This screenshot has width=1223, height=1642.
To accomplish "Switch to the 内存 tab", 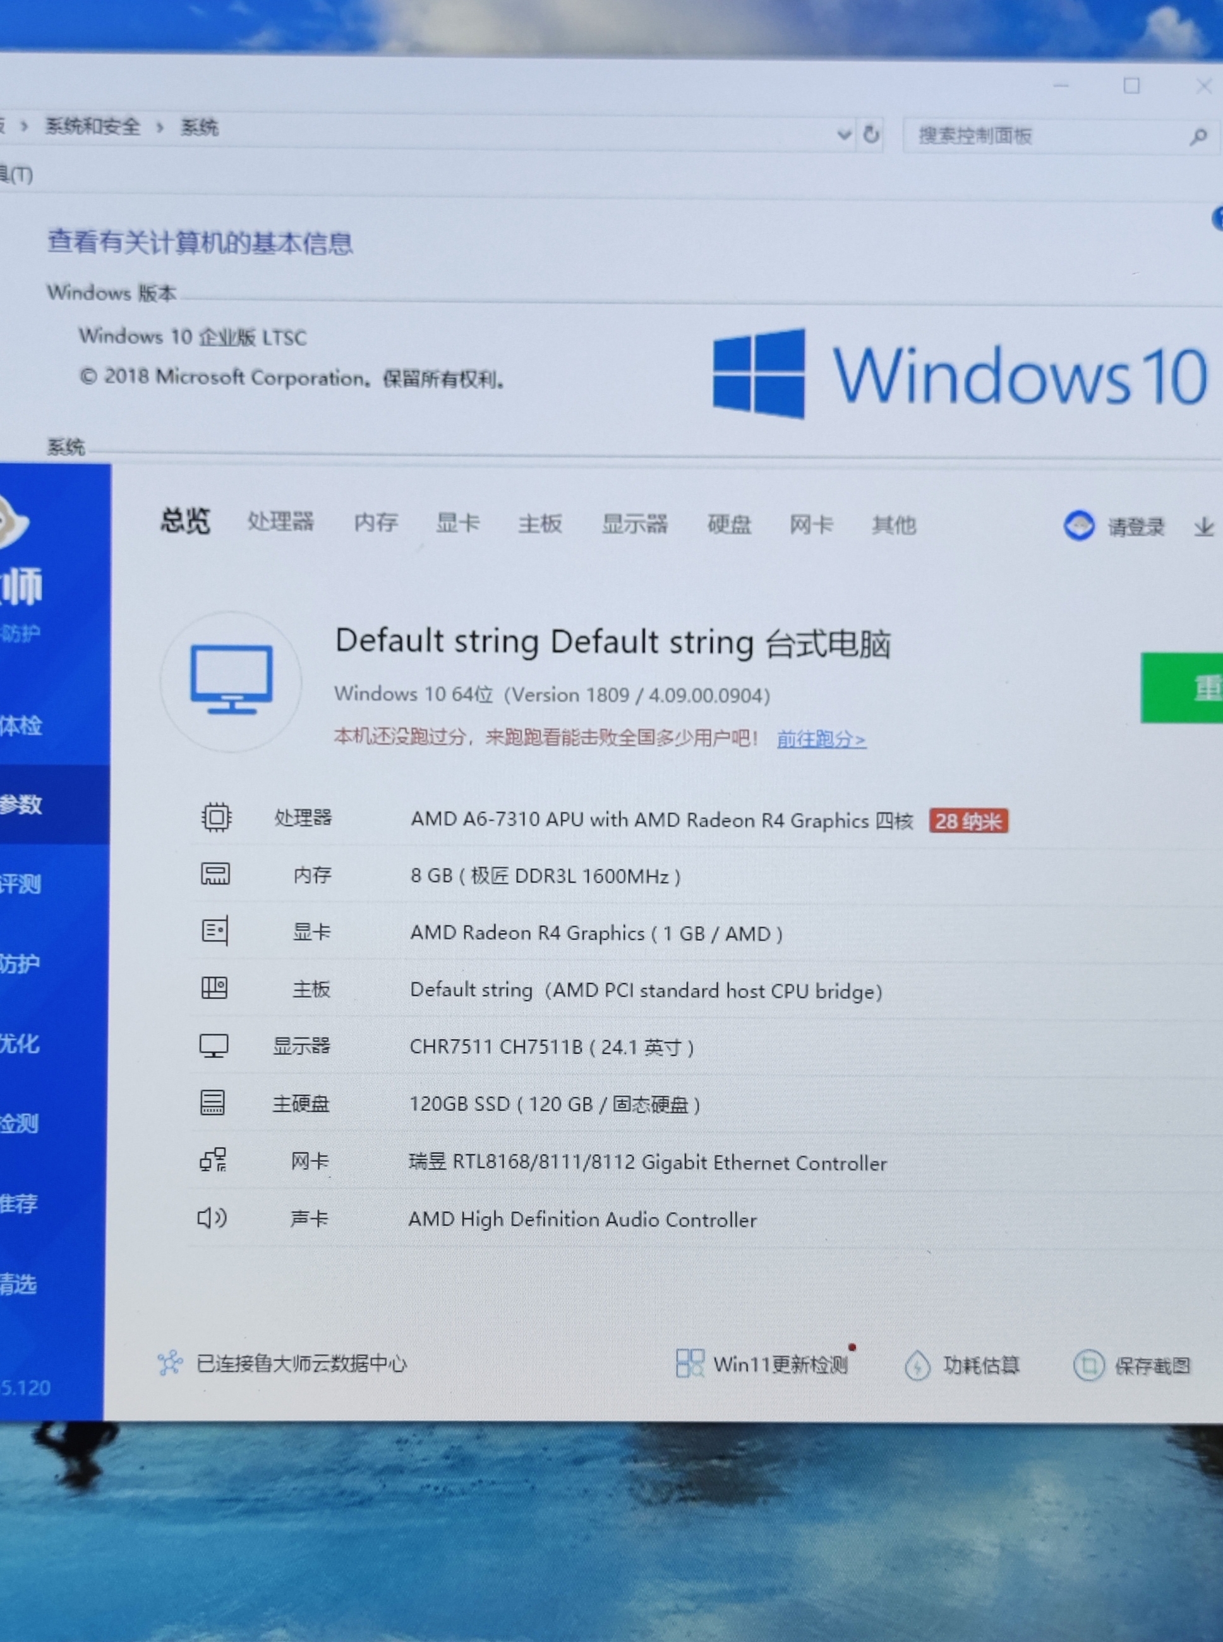I will coord(375,522).
